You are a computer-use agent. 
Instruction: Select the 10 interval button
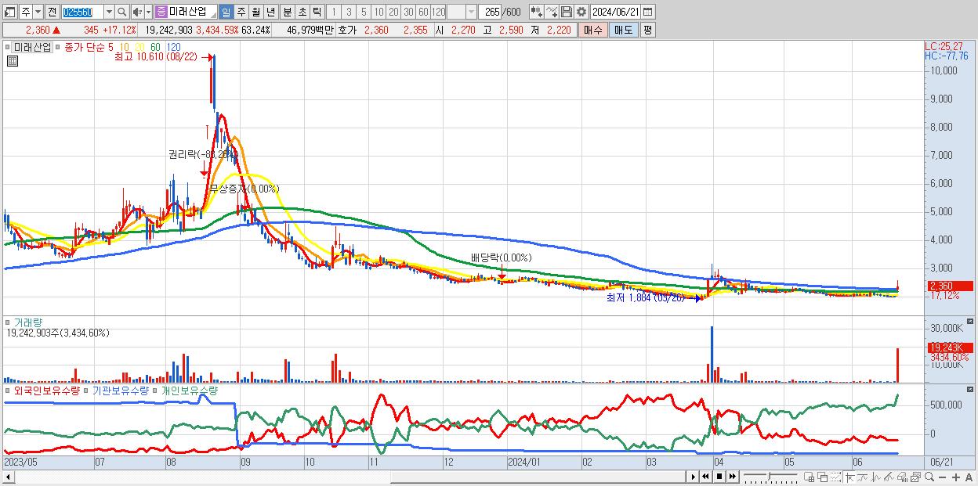click(379, 12)
